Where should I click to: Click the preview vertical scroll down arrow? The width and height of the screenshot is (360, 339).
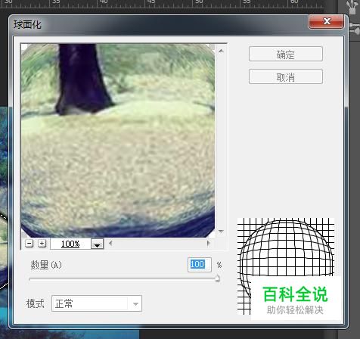click(221, 232)
